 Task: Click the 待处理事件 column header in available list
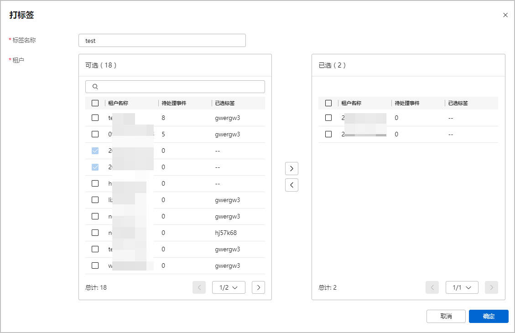(174, 103)
